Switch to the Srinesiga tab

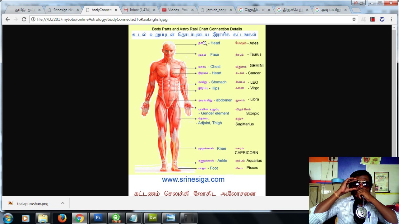[63, 10]
